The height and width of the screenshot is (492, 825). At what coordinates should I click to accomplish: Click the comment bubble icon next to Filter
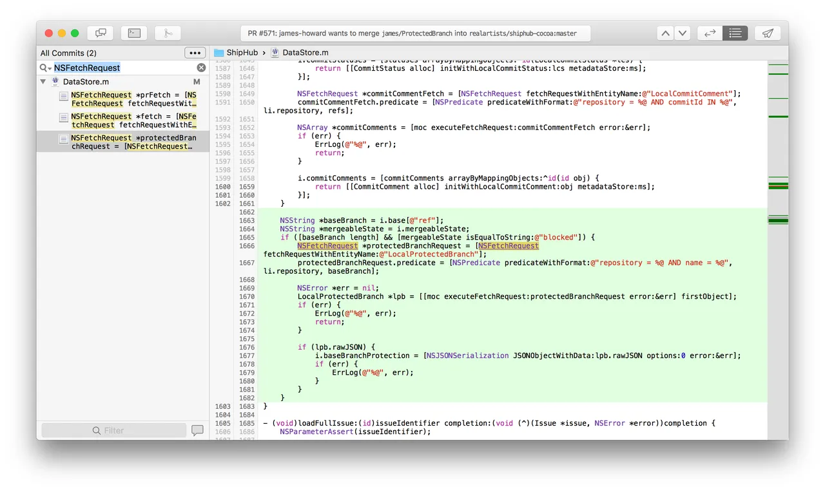[198, 430]
